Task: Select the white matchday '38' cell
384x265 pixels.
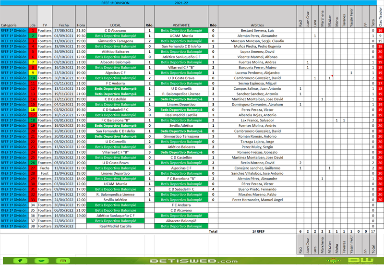Action: click(33, 226)
